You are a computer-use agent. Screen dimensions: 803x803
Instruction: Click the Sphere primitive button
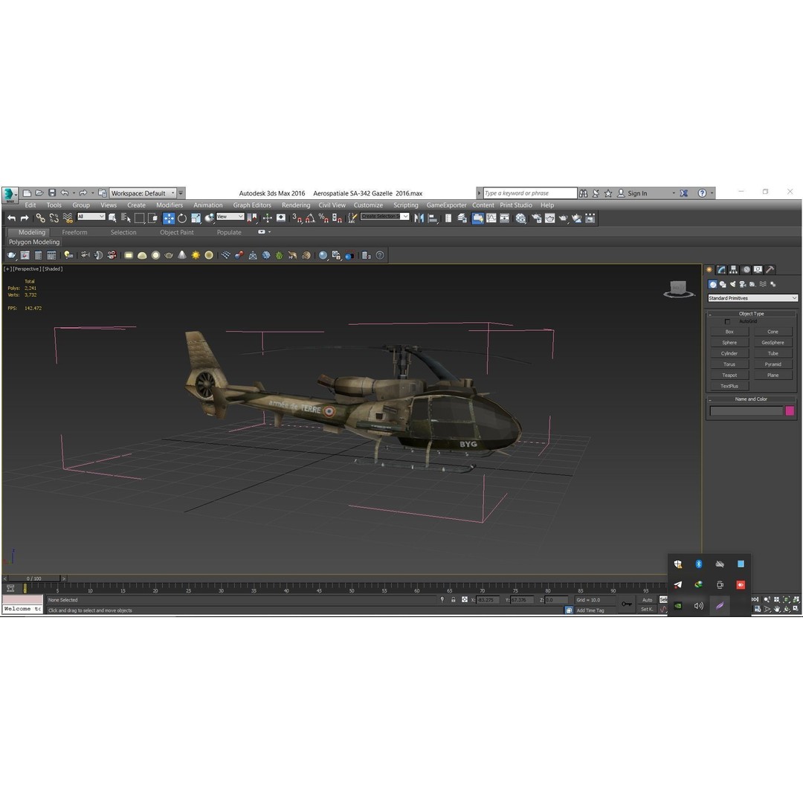coord(729,343)
